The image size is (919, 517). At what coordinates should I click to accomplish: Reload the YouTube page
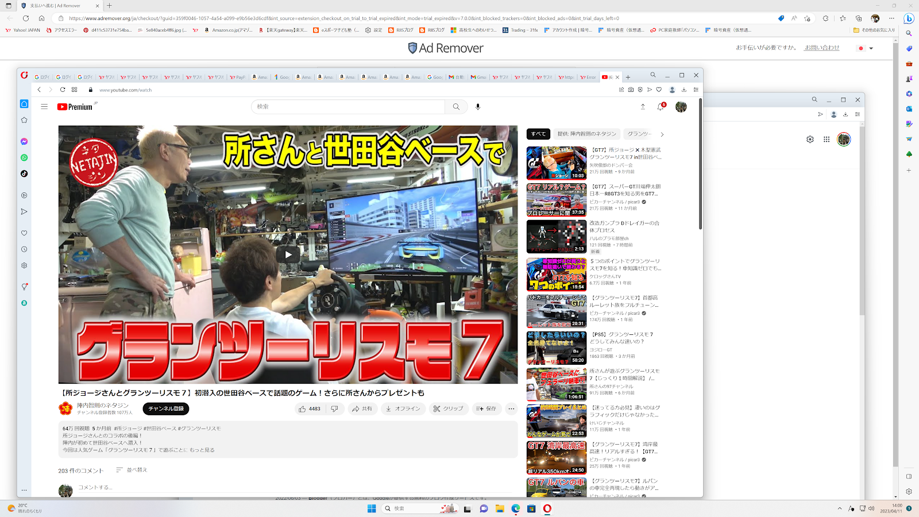[63, 90]
